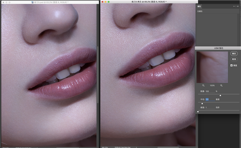
Task: Click the 色阶 unit label beside threshold
Action: (218, 108)
